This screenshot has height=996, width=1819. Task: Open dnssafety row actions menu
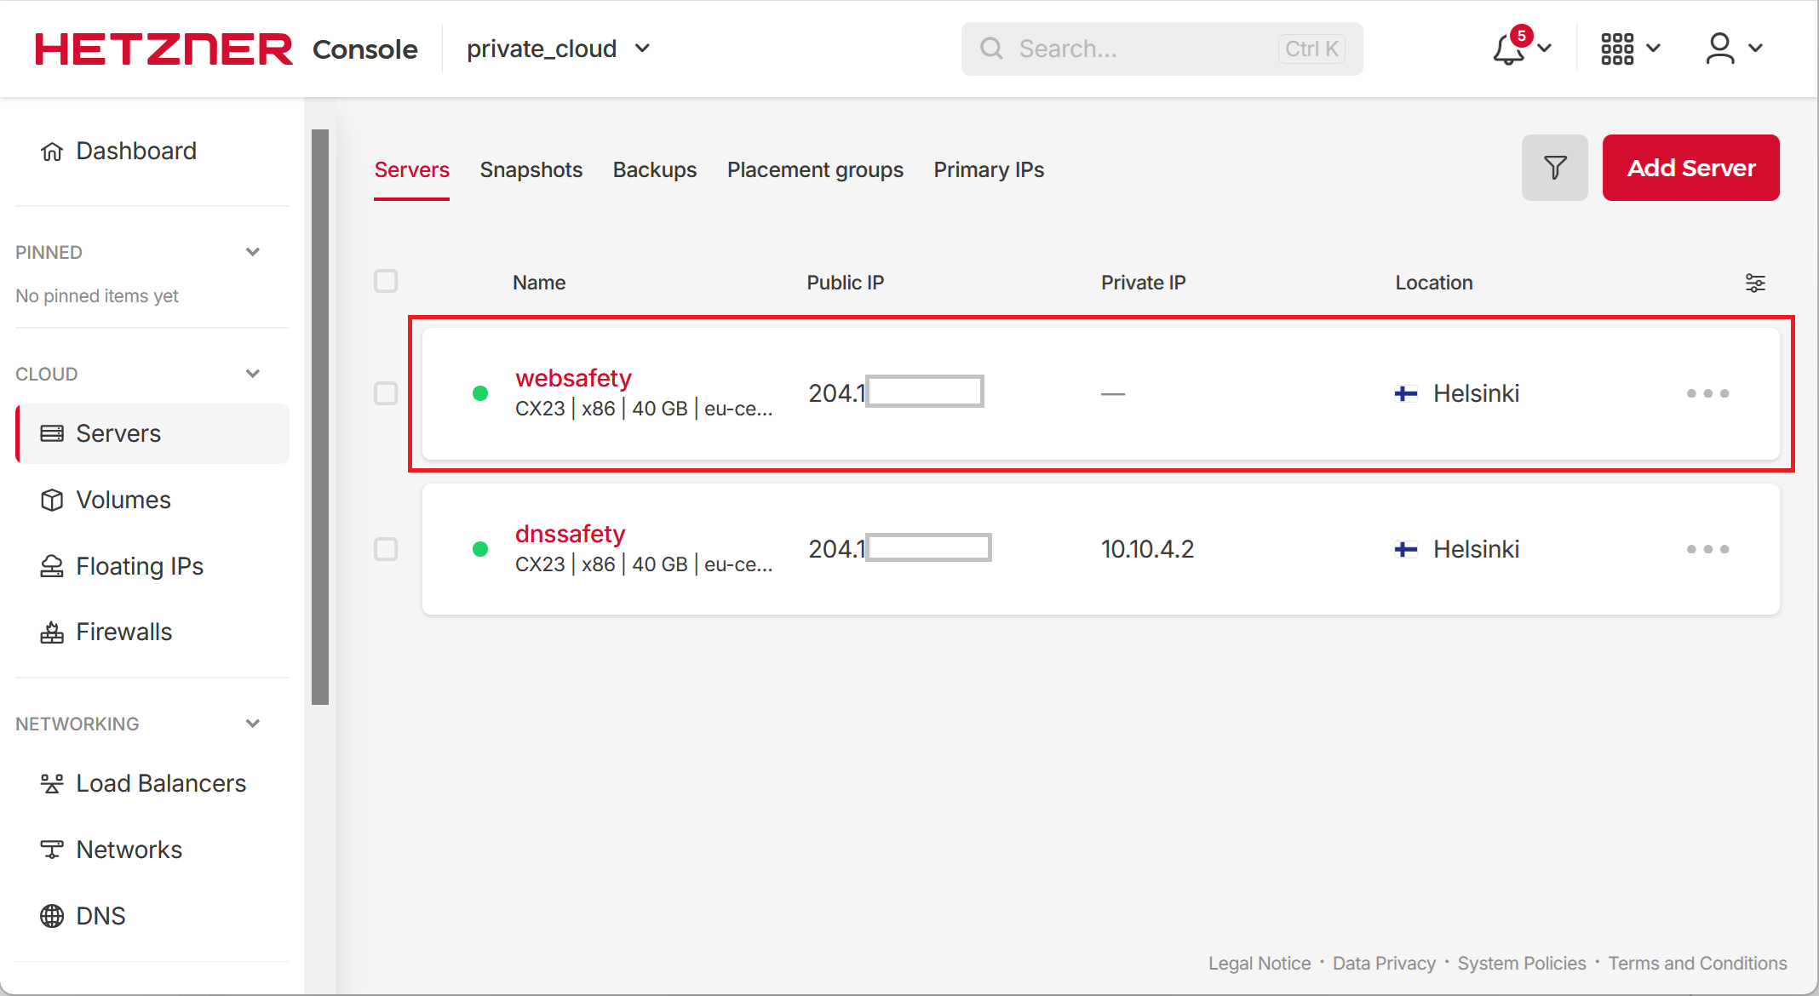[1707, 549]
